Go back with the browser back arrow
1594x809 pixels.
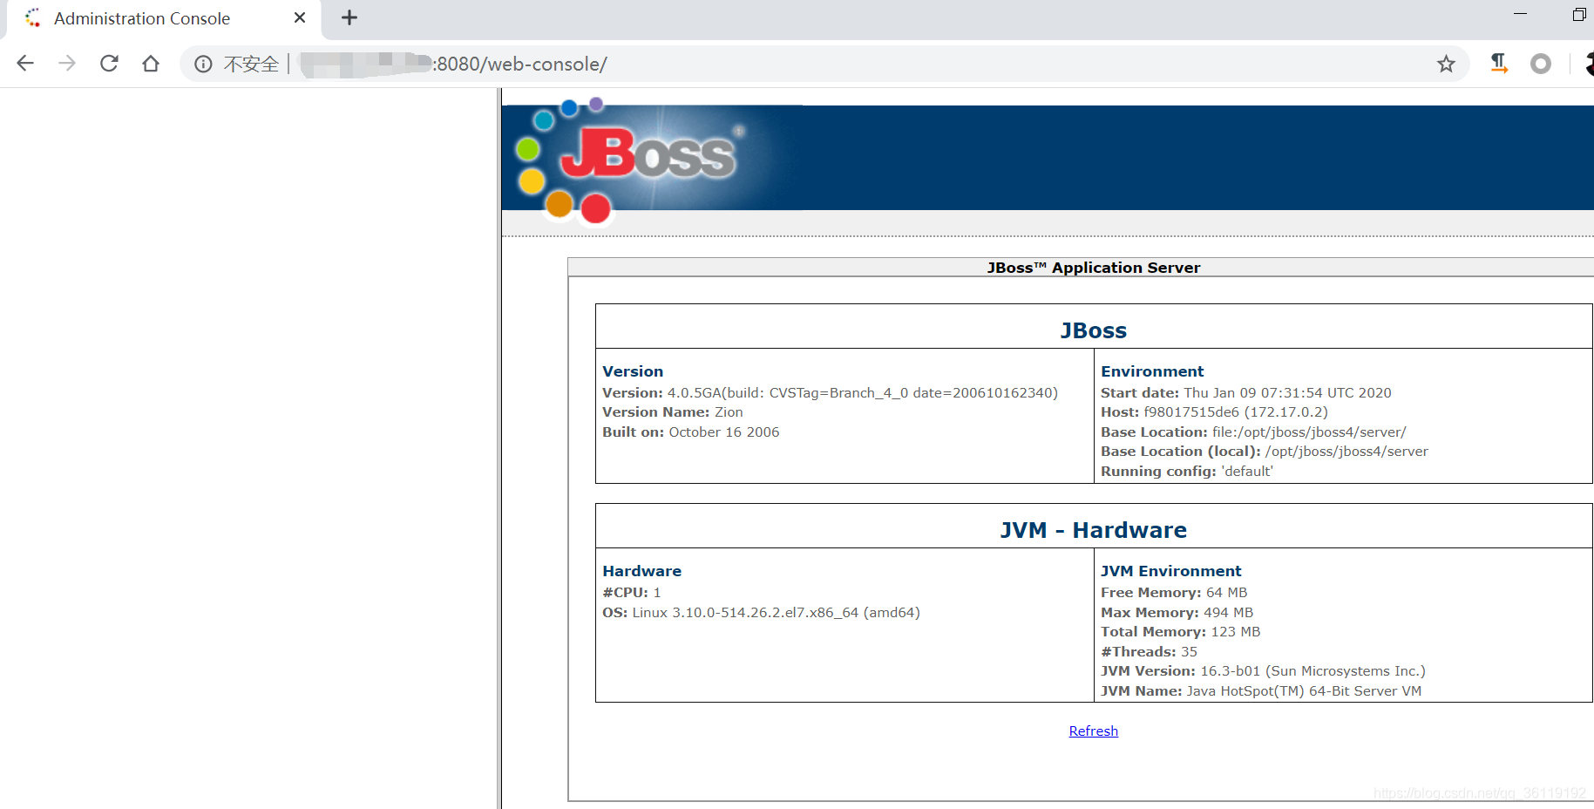[25, 64]
